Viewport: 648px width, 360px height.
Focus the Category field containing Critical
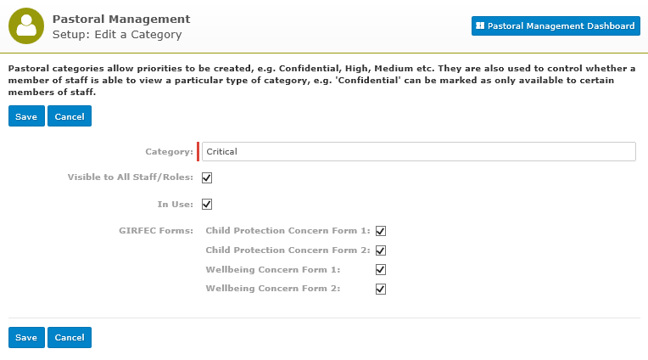tap(419, 151)
